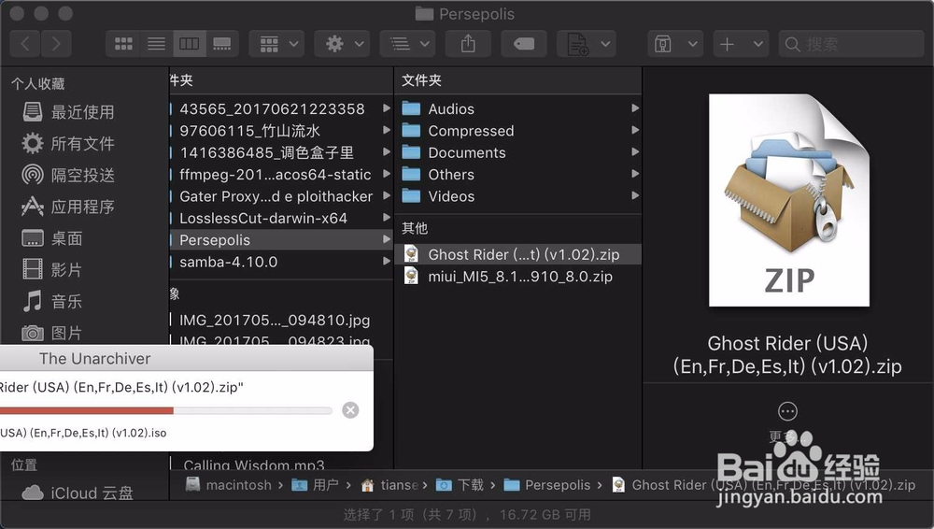Cancel extraction in The Unarchiver
The height and width of the screenshot is (529, 934).
(351, 410)
